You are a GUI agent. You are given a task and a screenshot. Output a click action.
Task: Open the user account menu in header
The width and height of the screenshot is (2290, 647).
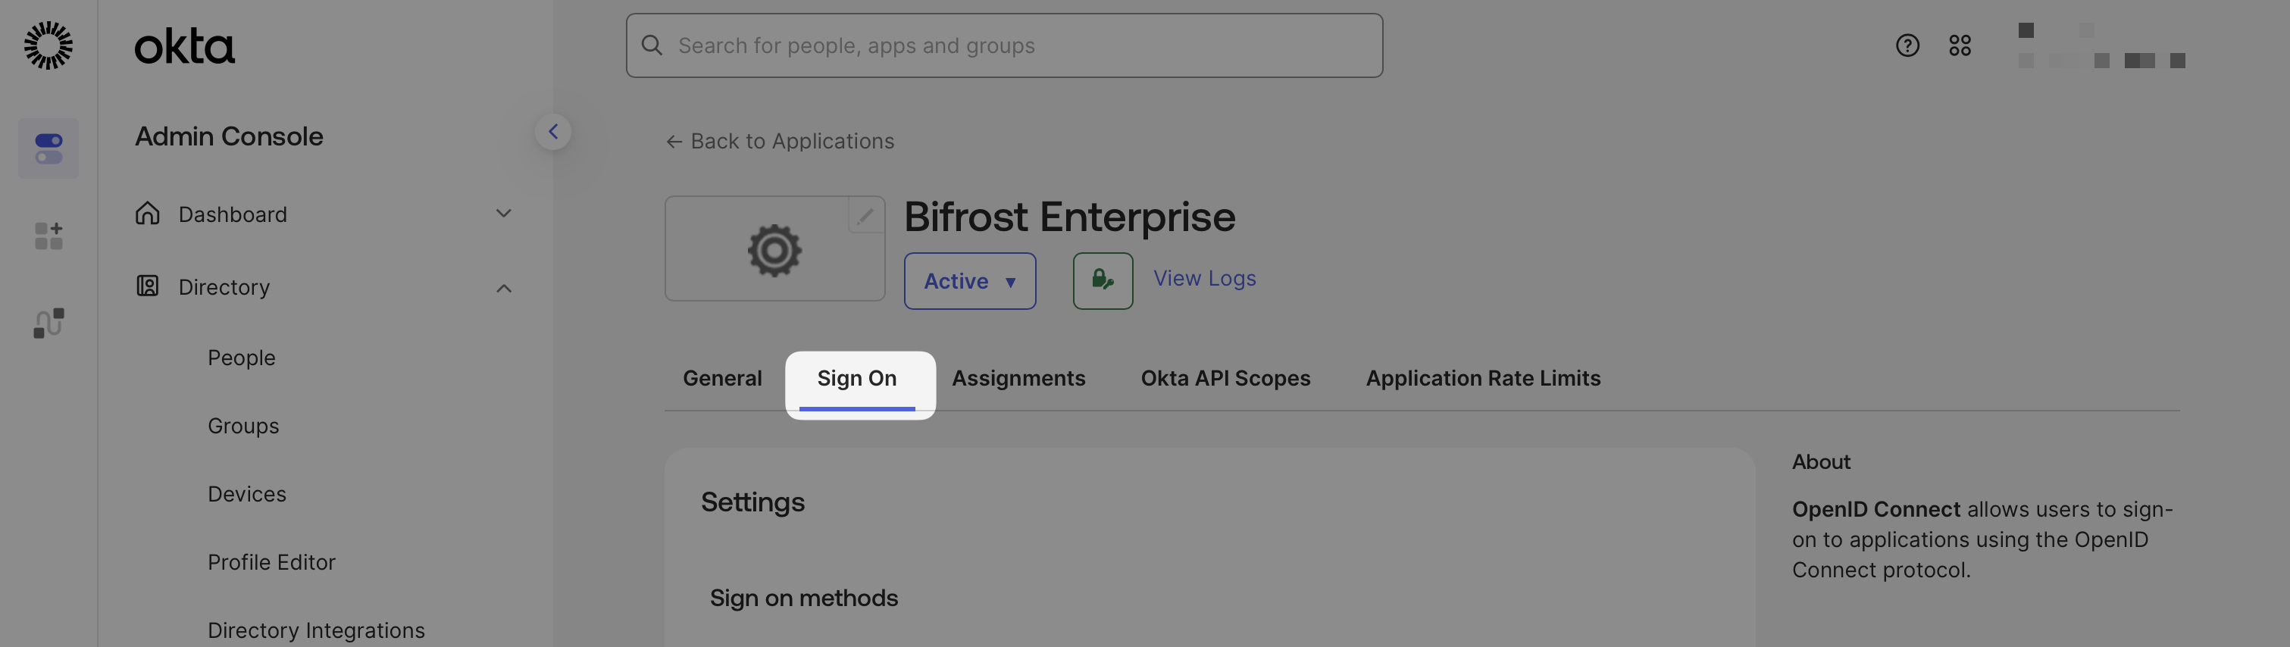[x=2101, y=45]
